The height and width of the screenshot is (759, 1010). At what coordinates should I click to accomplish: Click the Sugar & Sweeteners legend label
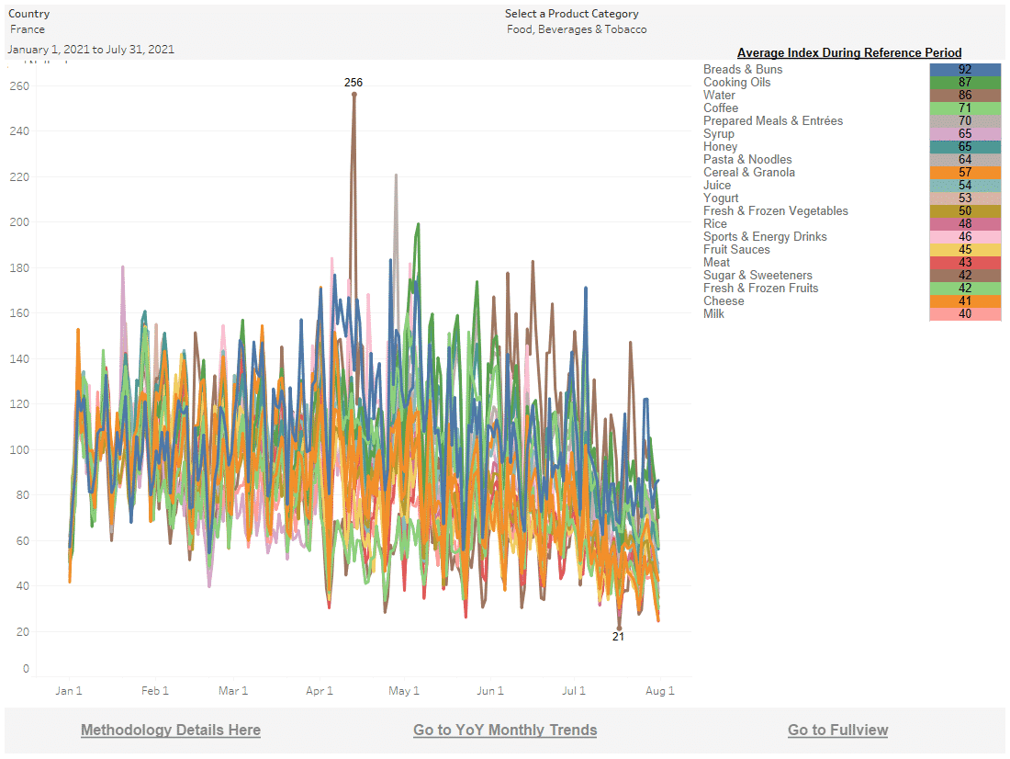pyautogui.click(x=757, y=276)
